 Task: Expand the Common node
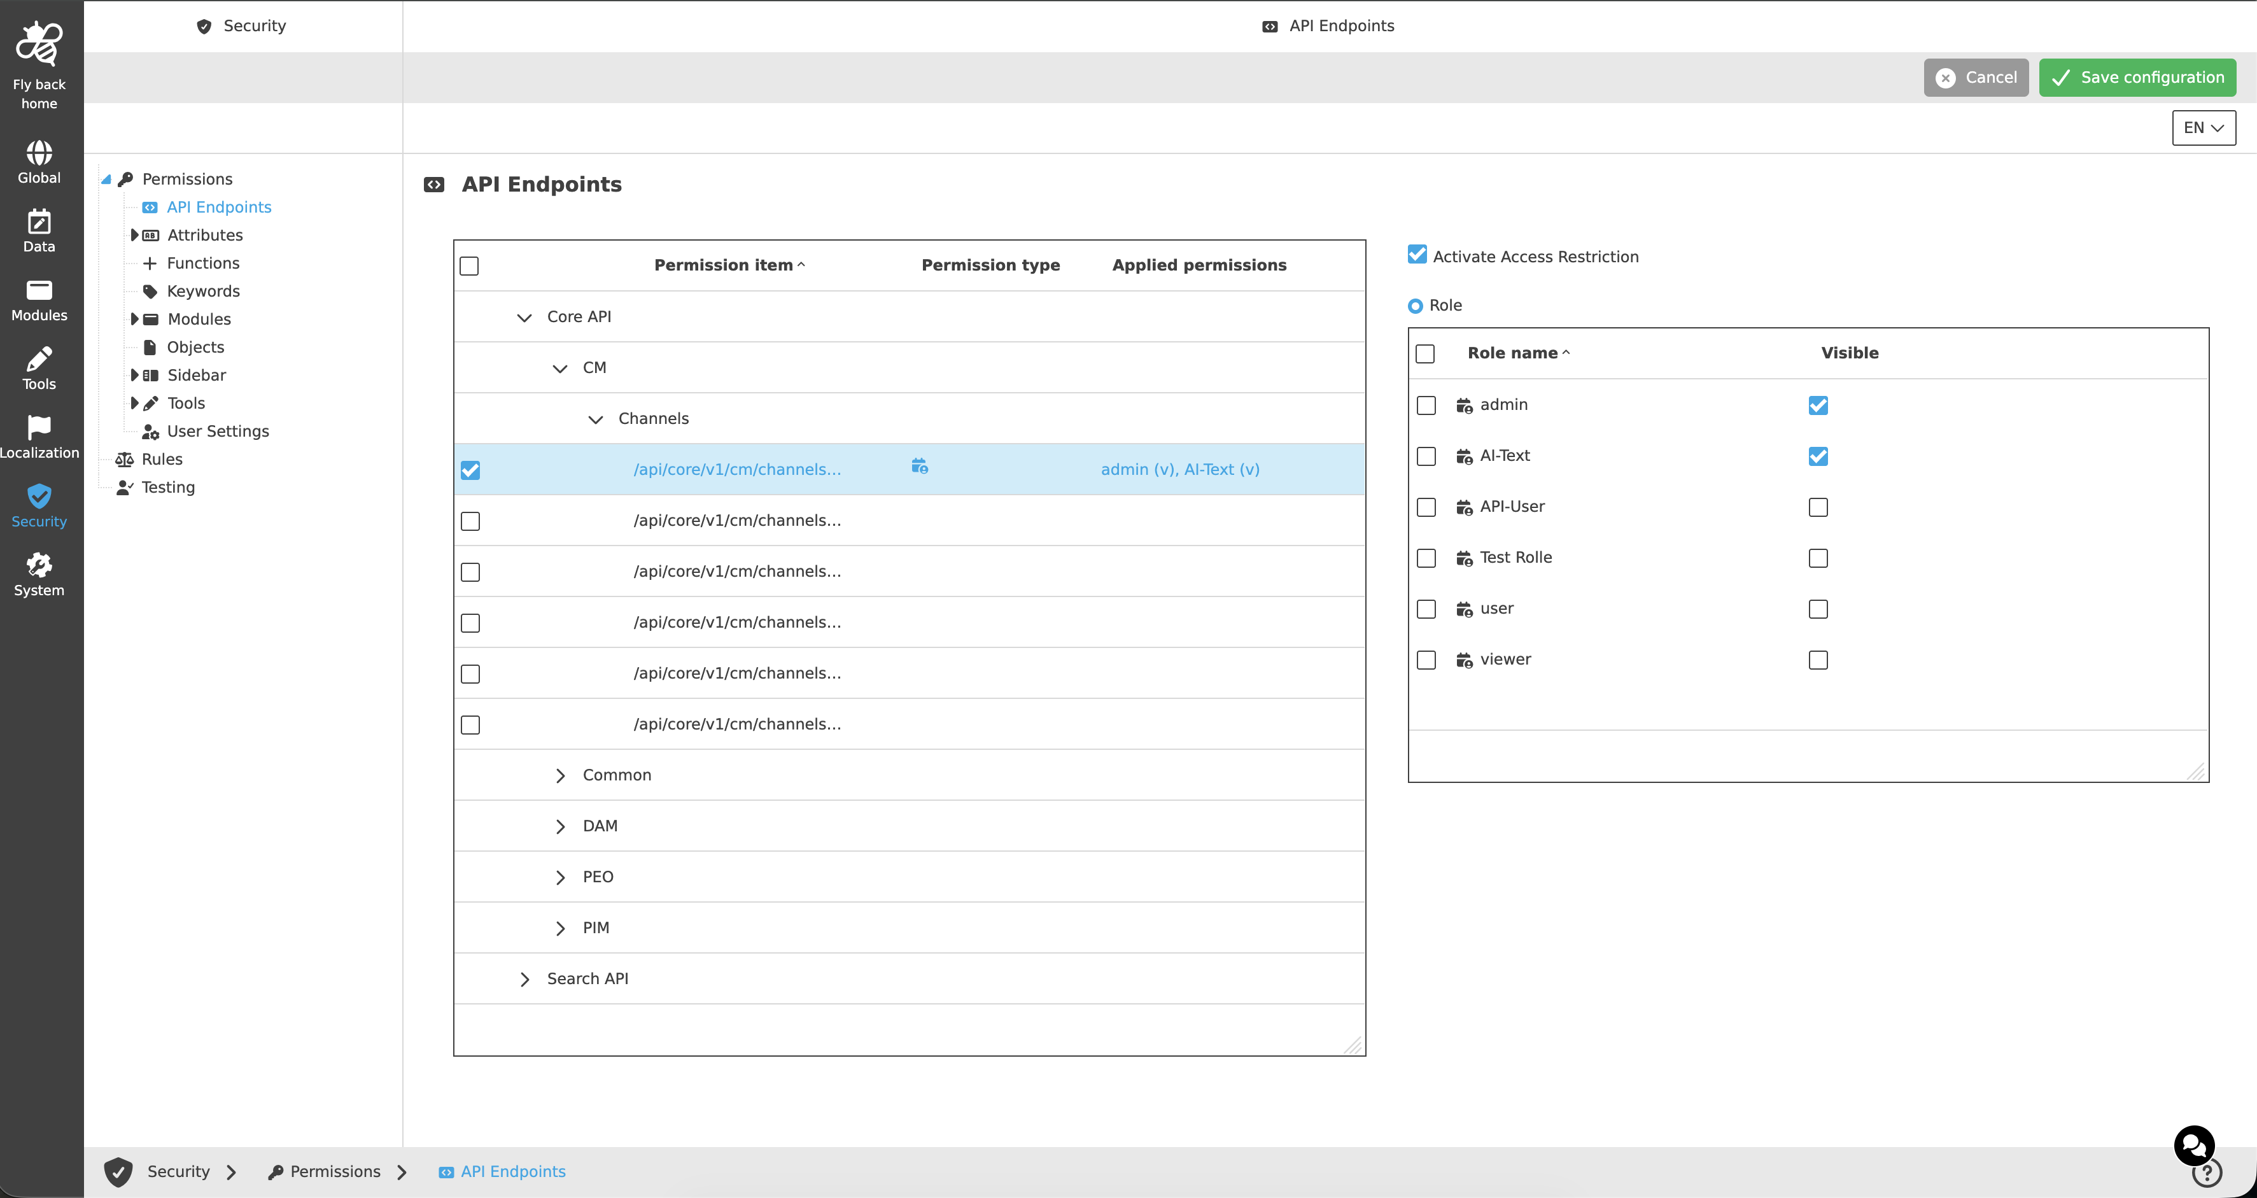[561, 775]
